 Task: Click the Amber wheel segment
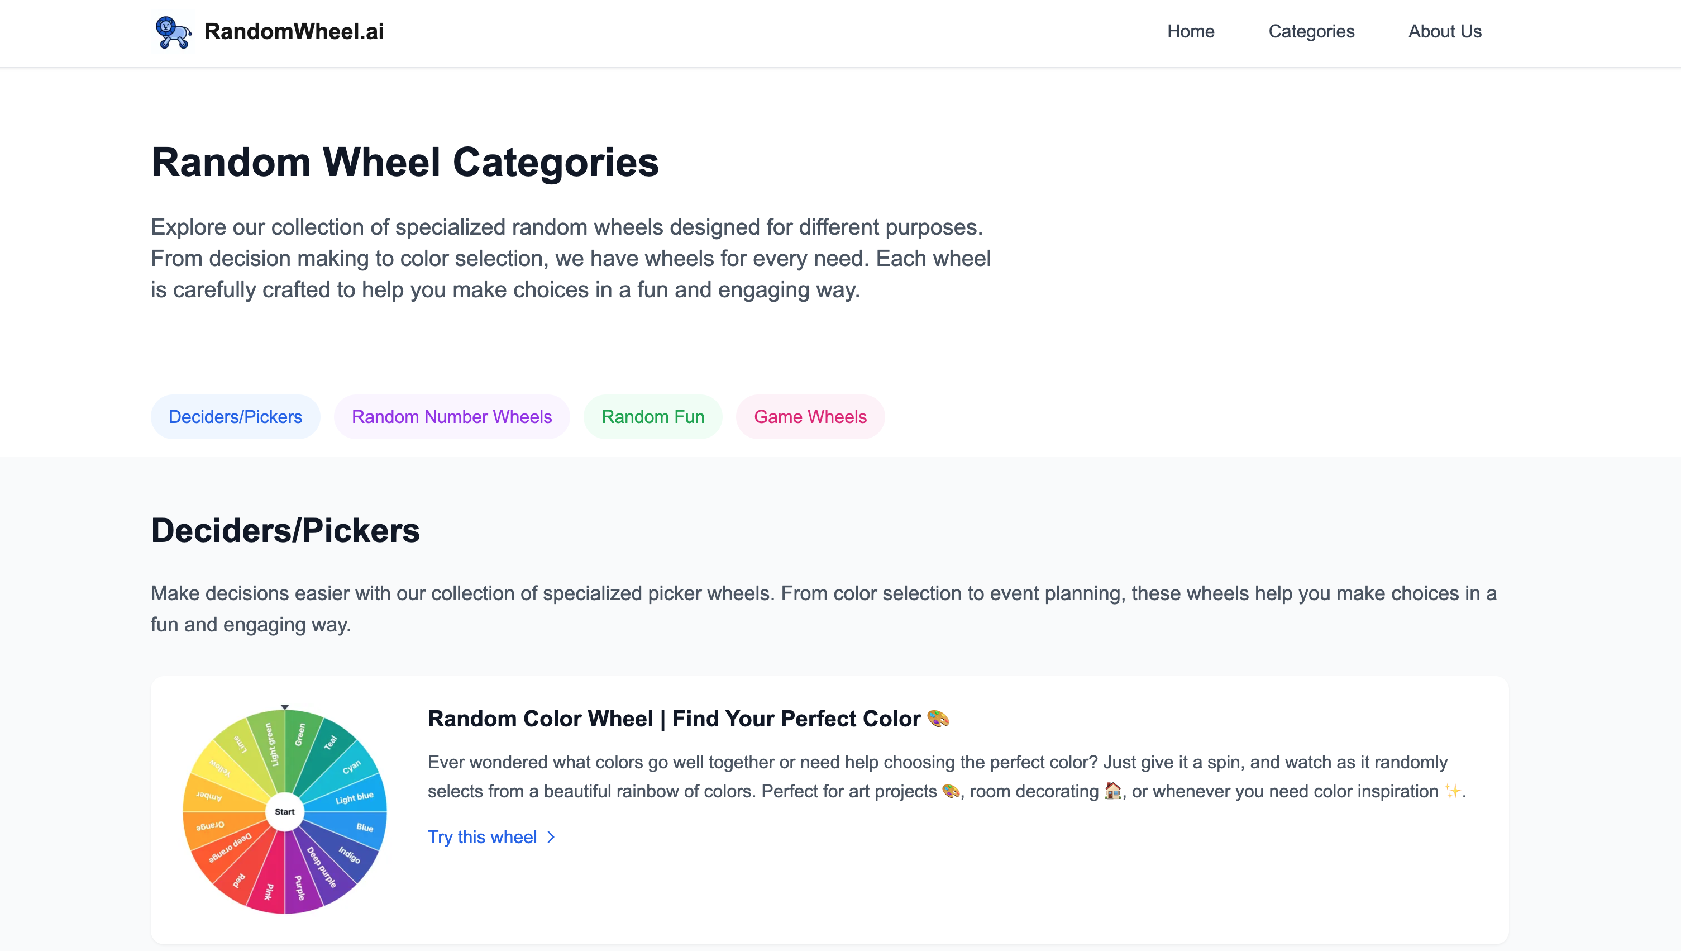point(209,796)
